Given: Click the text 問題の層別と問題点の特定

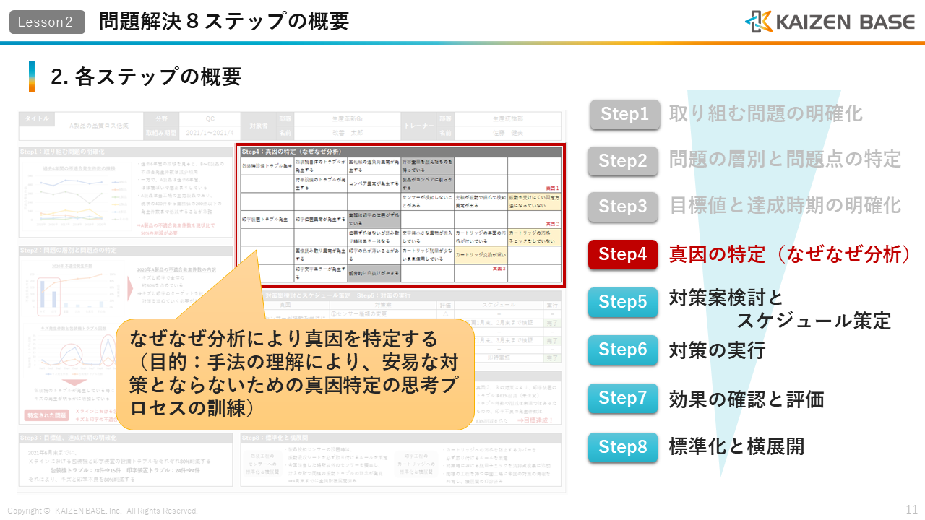Looking at the screenshot, I should pos(785,160).
